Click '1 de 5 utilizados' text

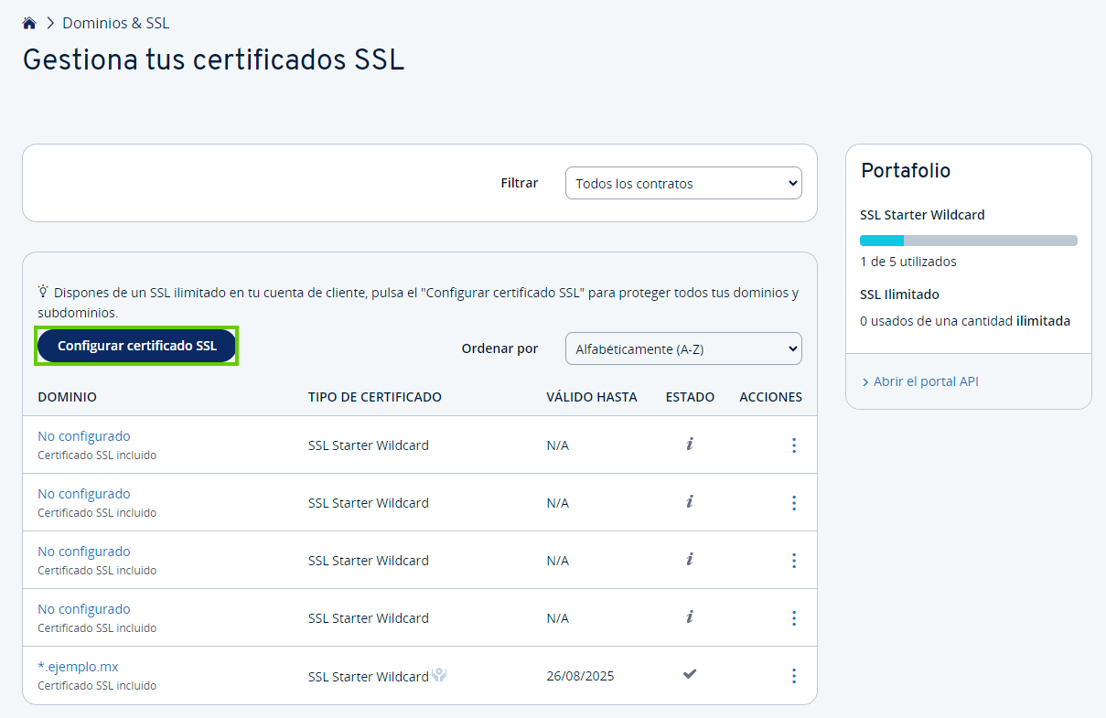908,262
